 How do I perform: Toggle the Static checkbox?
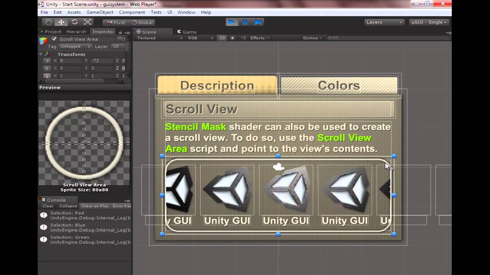(x=120, y=39)
